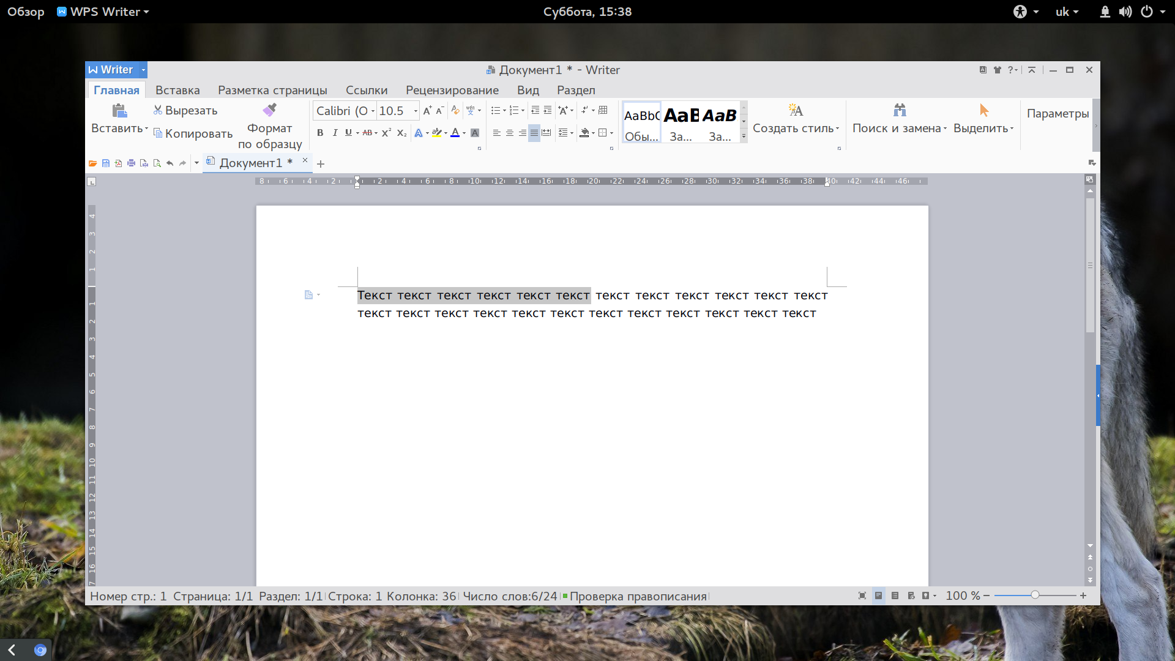Toggle Italic formatting button
This screenshot has height=661, width=1175.
click(335, 133)
